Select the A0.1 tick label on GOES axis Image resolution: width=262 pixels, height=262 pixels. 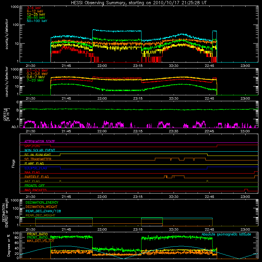(15, 127)
